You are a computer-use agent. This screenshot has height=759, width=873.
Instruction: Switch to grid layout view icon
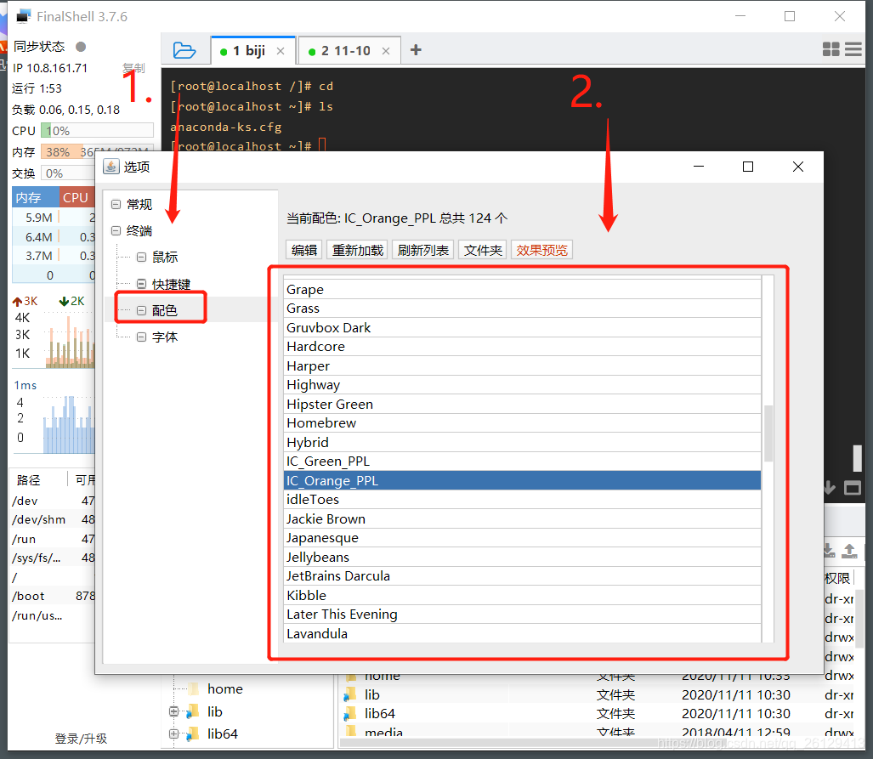pyautogui.click(x=830, y=49)
